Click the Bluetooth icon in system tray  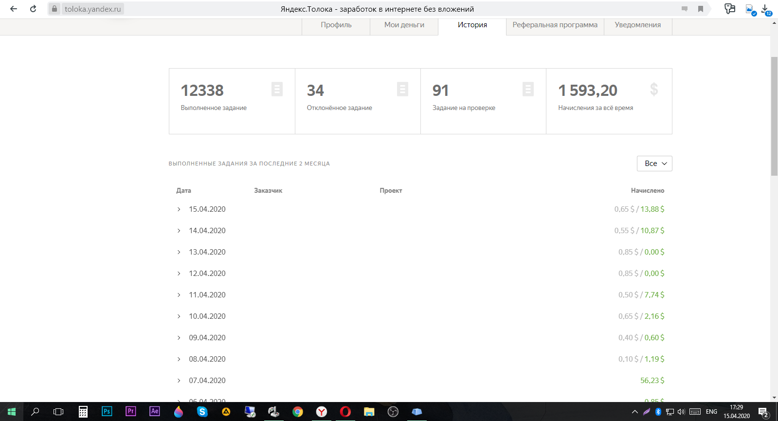(658, 412)
